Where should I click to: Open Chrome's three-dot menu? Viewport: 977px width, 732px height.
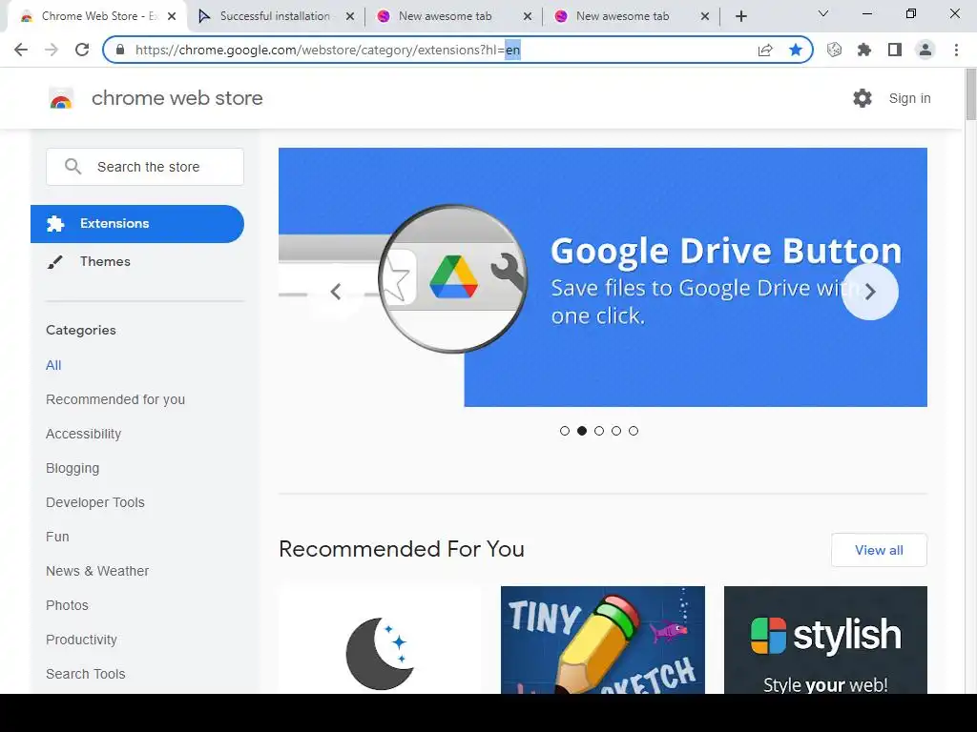click(956, 50)
